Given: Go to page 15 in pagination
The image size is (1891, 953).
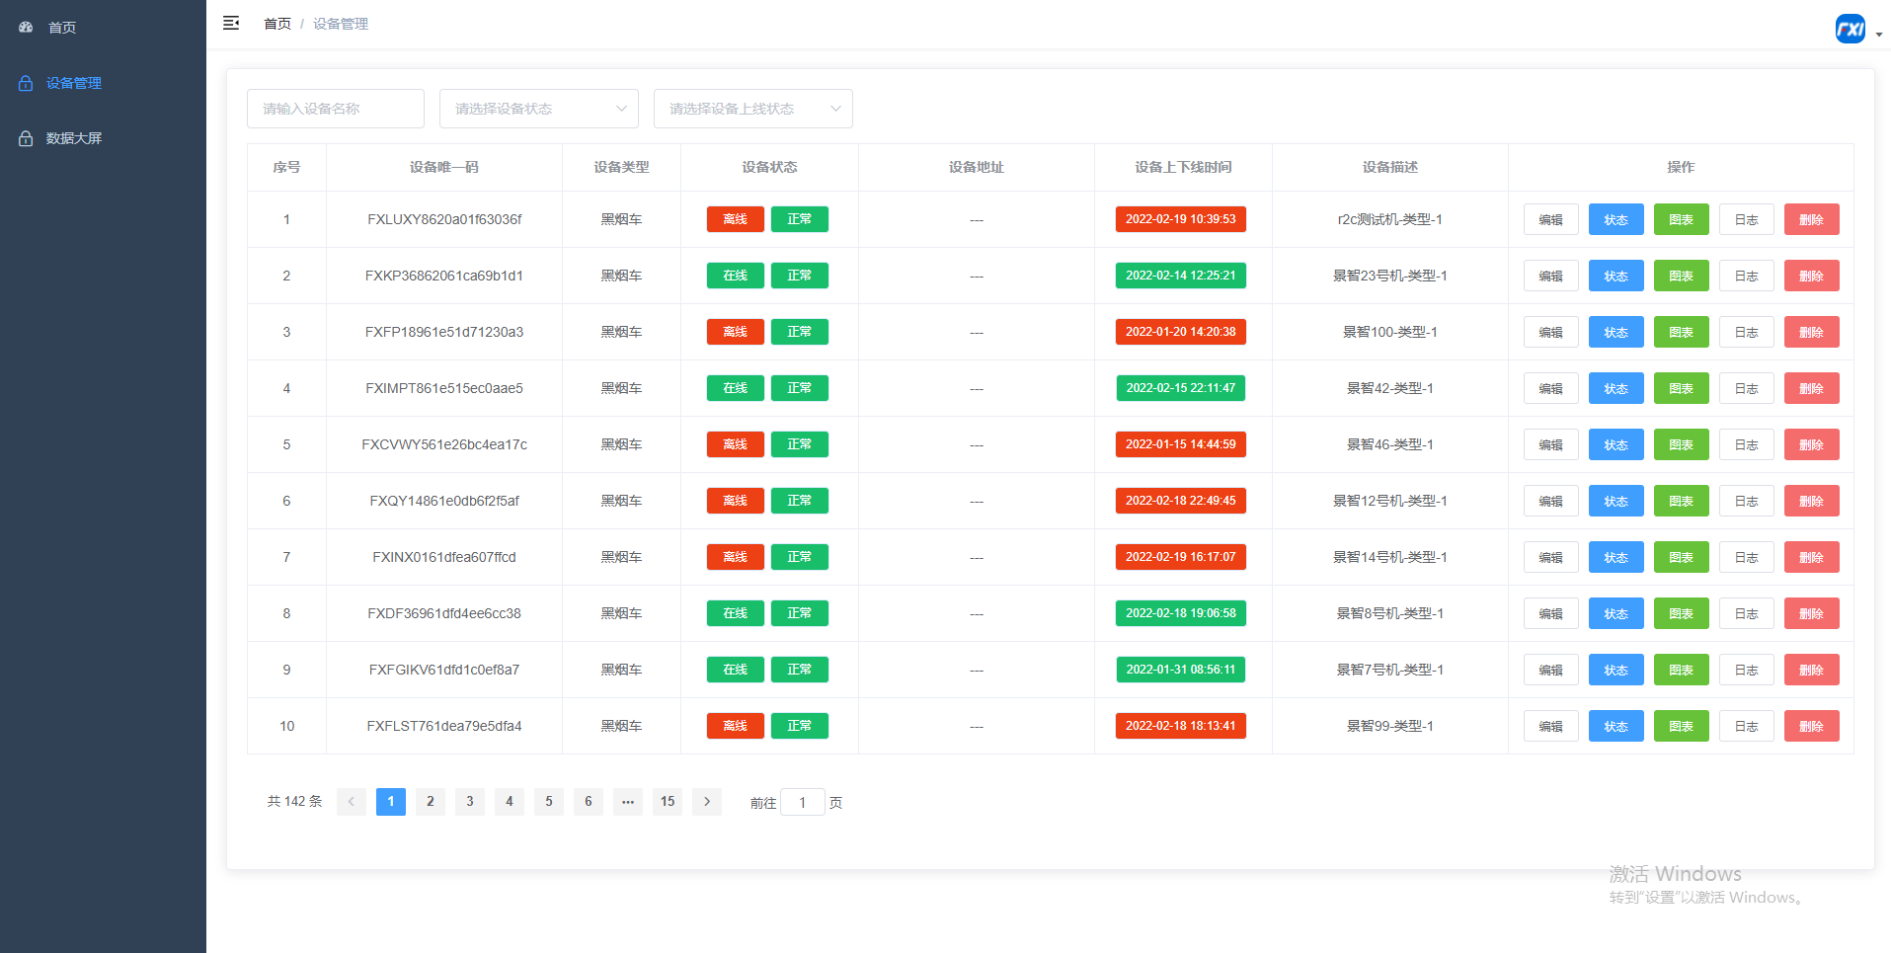Looking at the screenshot, I should (668, 802).
